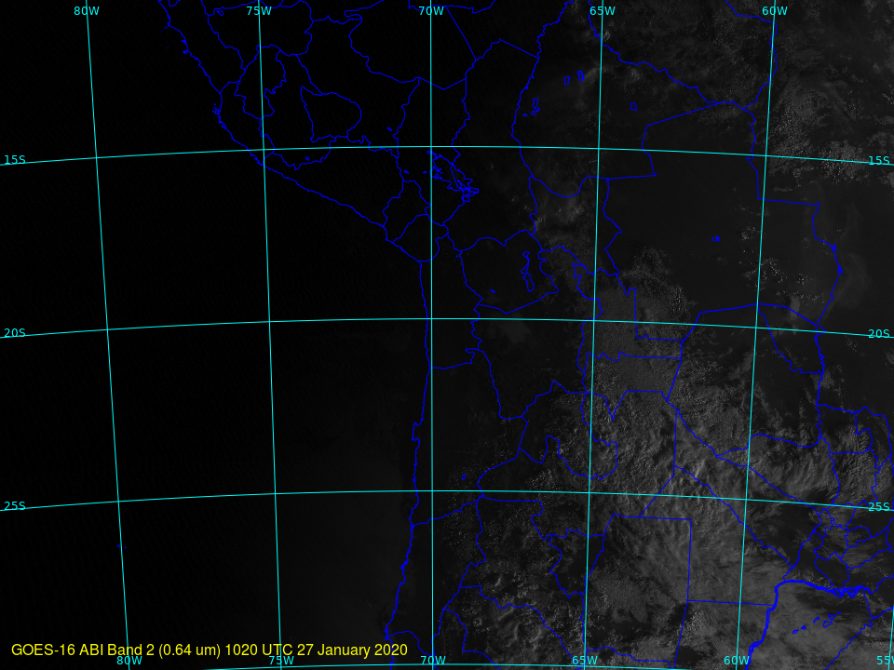Click the 70W longitude label at top
The width and height of the screenshot is (894, 670).
coord(430,11)
